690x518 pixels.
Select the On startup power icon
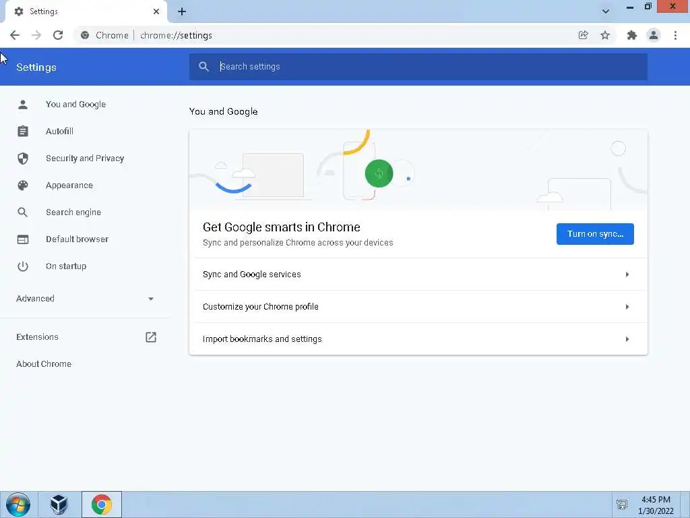23,266
